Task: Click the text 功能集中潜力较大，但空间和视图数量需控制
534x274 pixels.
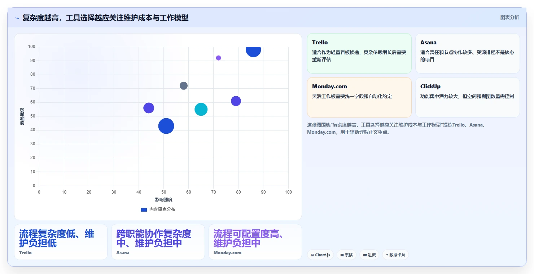Action: [x=467, y=96]
